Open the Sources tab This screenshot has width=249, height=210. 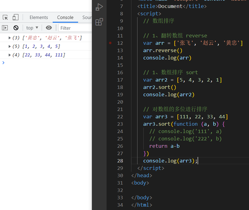click(x=87, y=17)
